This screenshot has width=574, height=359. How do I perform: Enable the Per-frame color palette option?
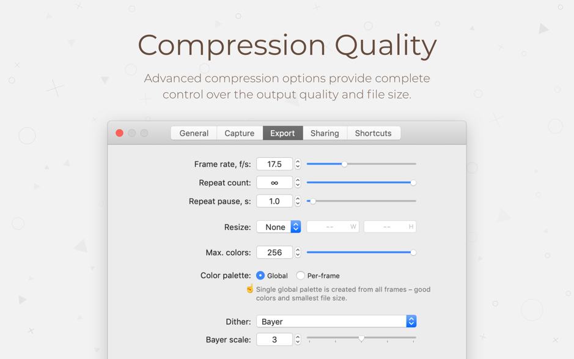click(x=300, y=275)
